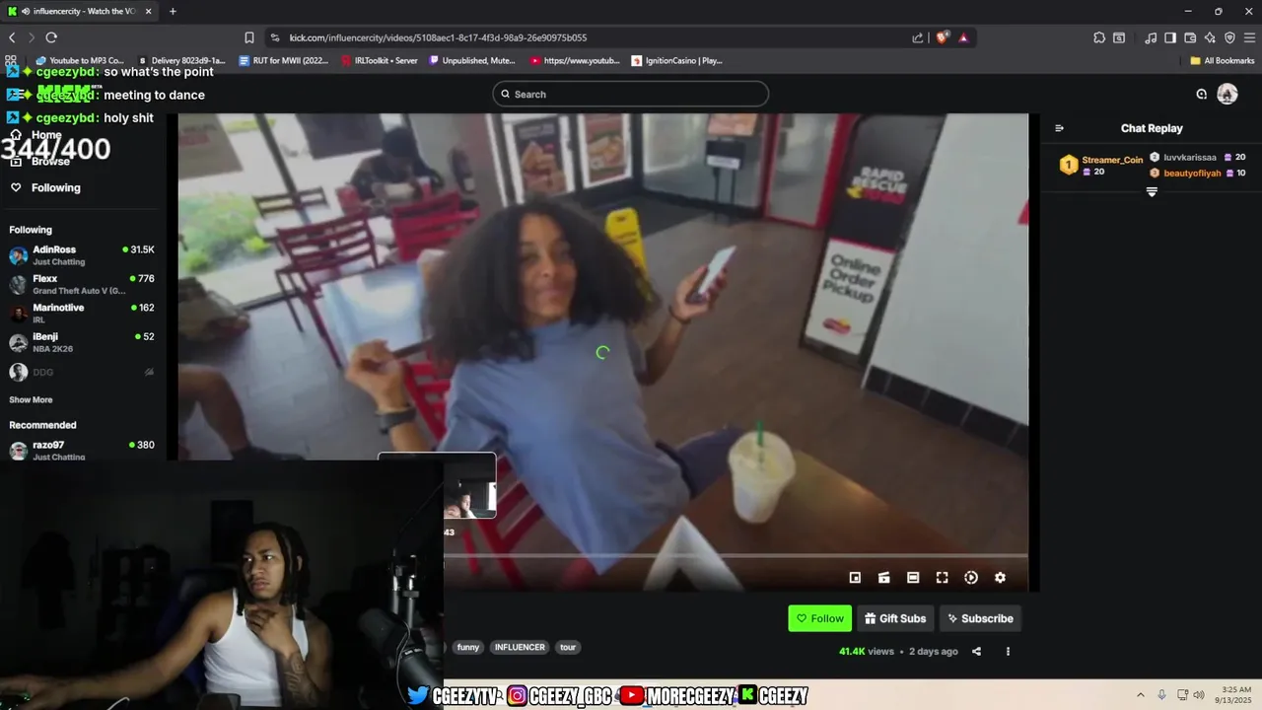Open the Youtube to MP3 bookmark

click(x=80, y=60)
